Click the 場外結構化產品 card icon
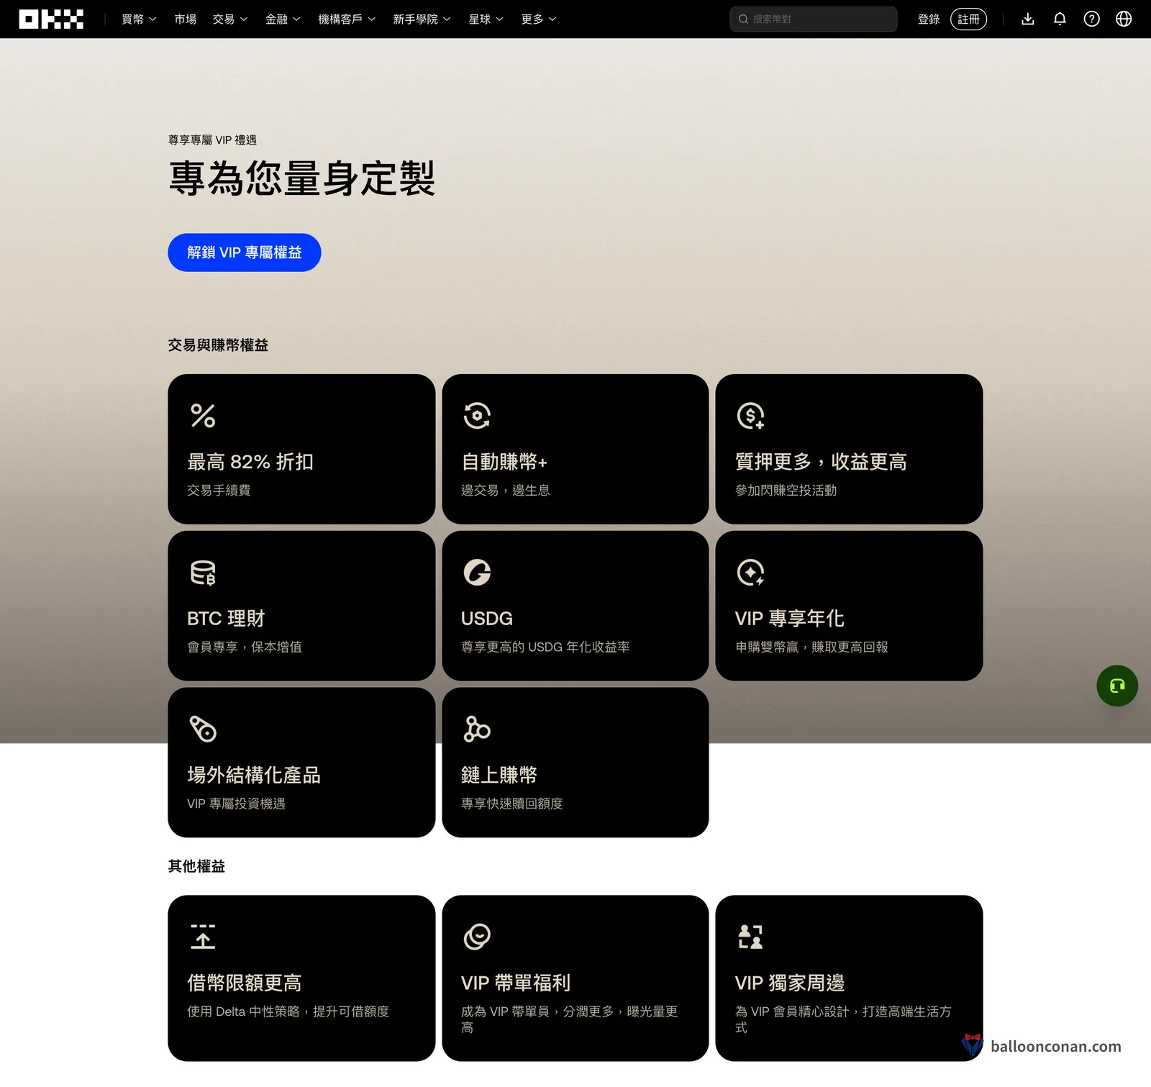Screen dimensions: 1151x1087 203,729
